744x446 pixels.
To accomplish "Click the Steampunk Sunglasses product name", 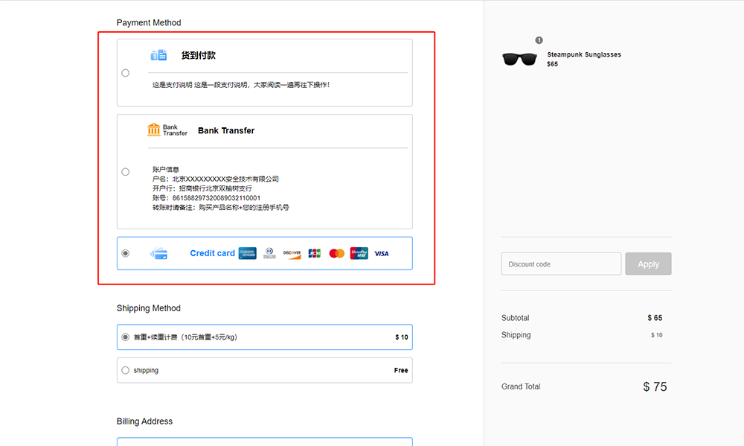I will coord(584,54).
